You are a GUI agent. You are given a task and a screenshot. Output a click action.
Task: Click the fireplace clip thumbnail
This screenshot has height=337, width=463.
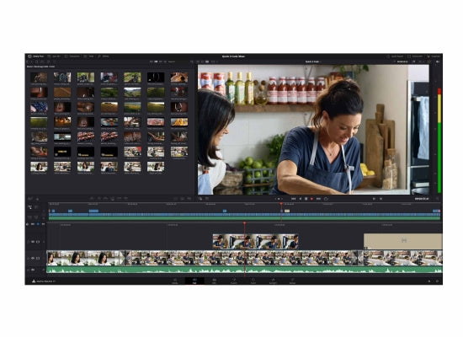pos(62,122)
